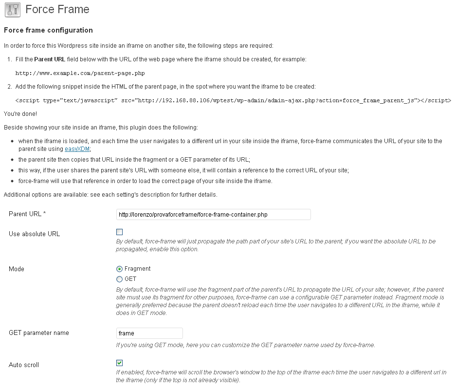Enable the Use absolute URL checkbox
The width and height of the screenshot is (454, 388).
coord(119,232)
